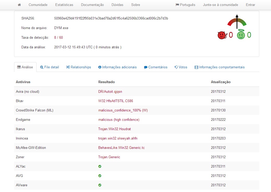Image resolution: width=271 pixels, height=192 pixels.
Task: Switch to the Relationships tab
Action: pyautogui.click(x=79, y=67)
